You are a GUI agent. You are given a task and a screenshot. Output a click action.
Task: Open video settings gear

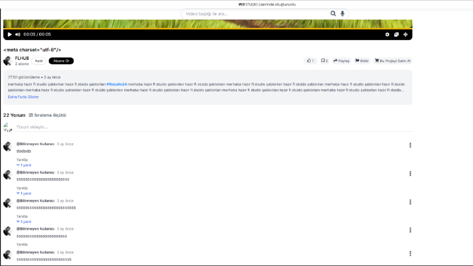(387, 35)
